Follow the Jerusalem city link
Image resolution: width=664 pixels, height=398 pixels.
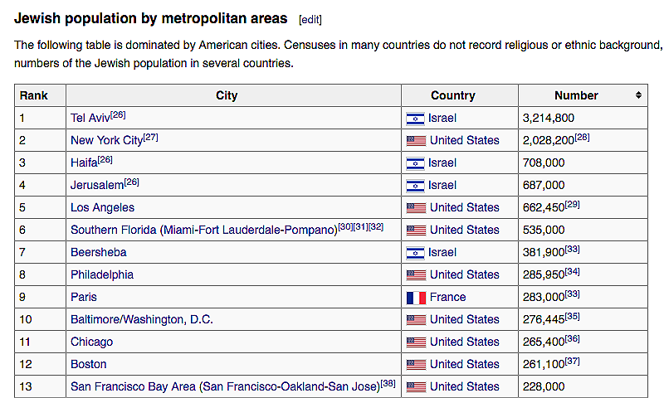[x=96, y=186]
